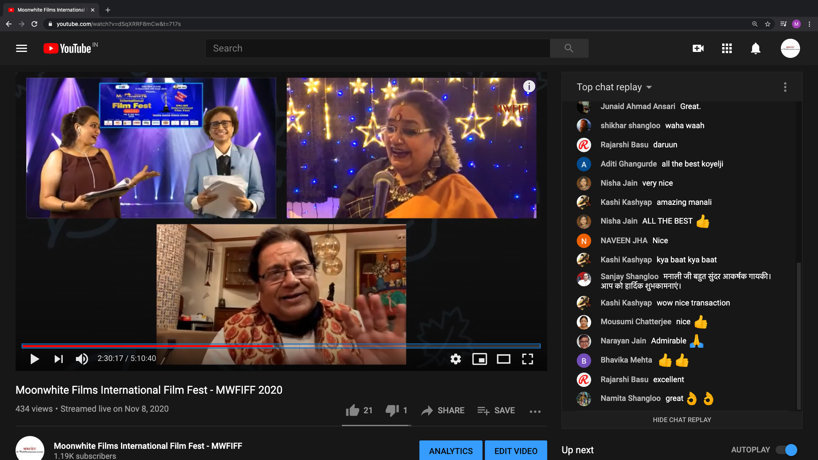Screen dimensions: 818x460
Task: Mute the video volume
Action: (82, 359)
